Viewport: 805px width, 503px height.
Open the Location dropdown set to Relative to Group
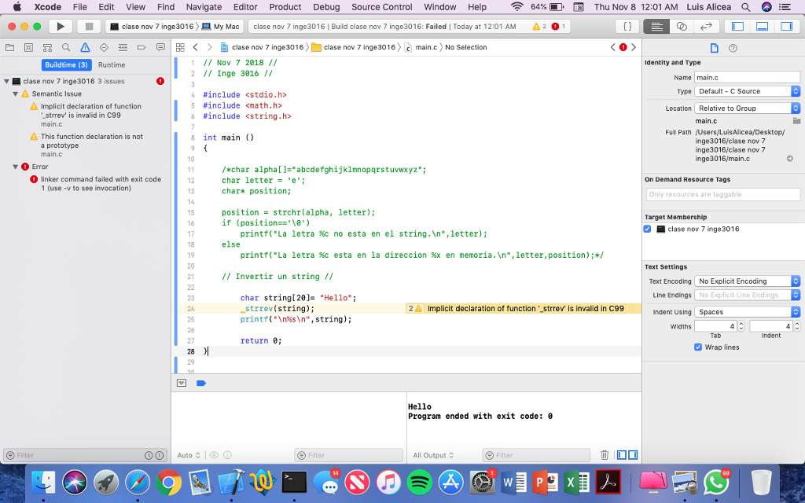click(747, 108)
